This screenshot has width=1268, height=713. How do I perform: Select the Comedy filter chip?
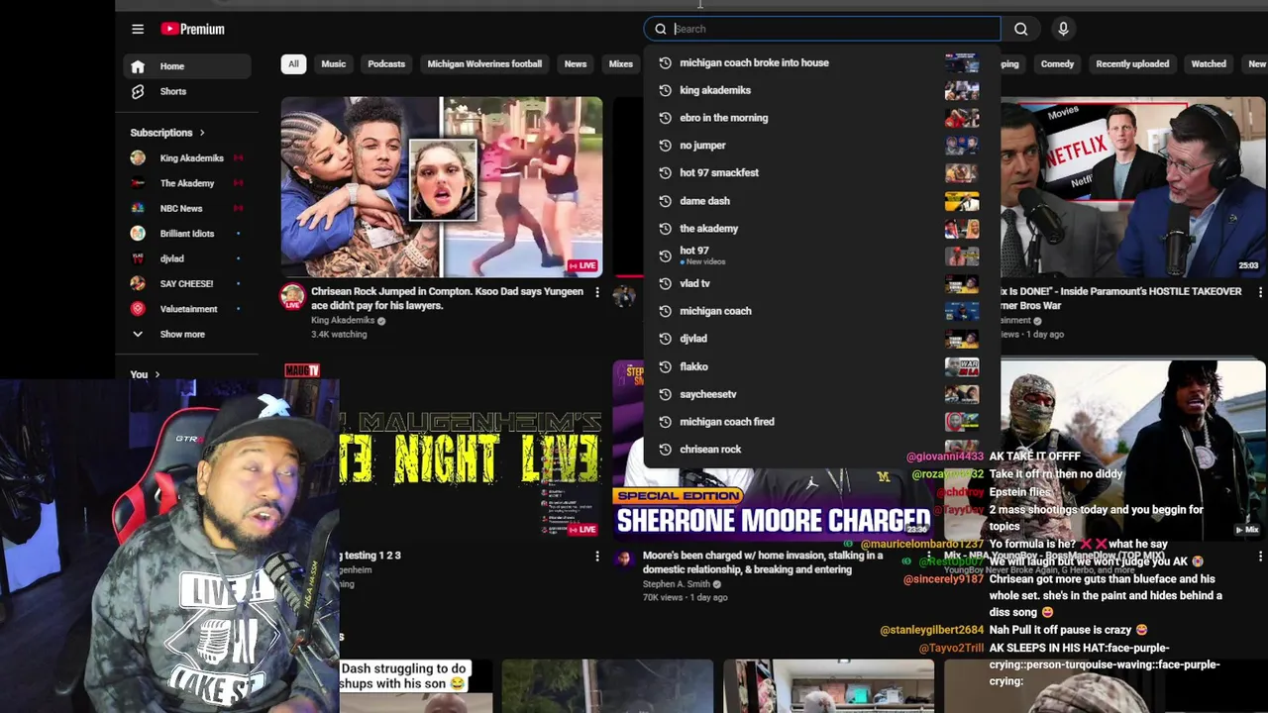(1057, 64)
